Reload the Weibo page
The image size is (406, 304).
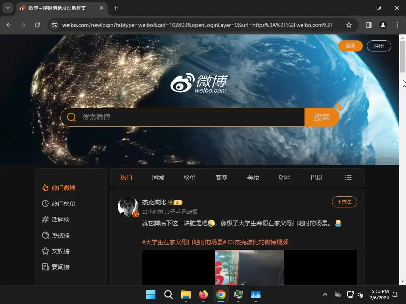(x=37, y=25)
